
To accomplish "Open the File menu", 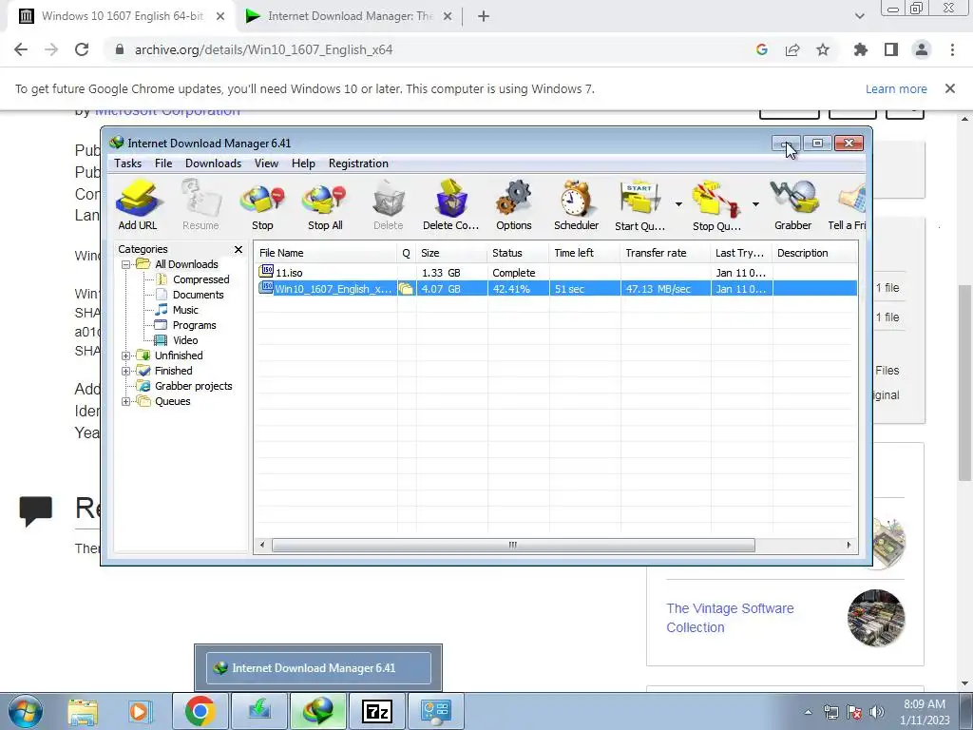I will 163,163.
